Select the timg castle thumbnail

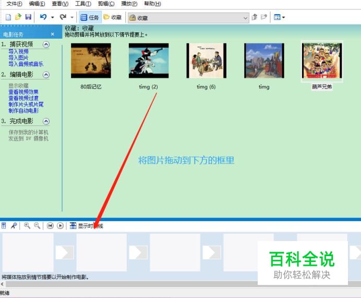264,61
